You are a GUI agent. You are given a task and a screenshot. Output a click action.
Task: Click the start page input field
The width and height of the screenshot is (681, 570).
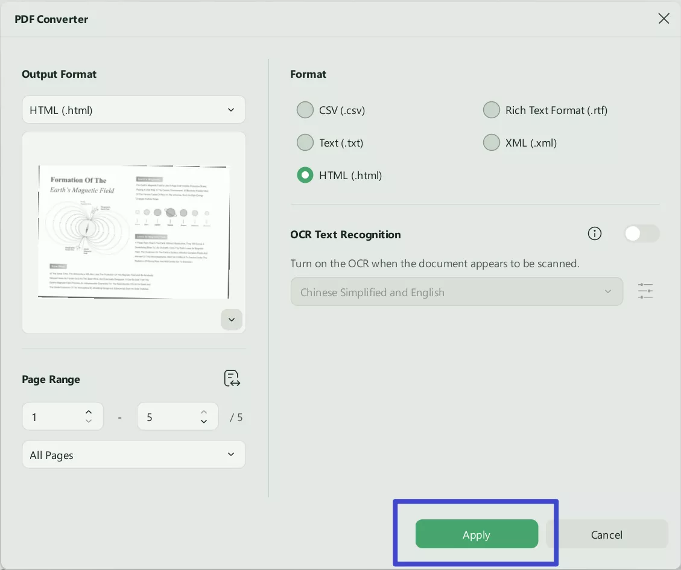click(54, 417)
